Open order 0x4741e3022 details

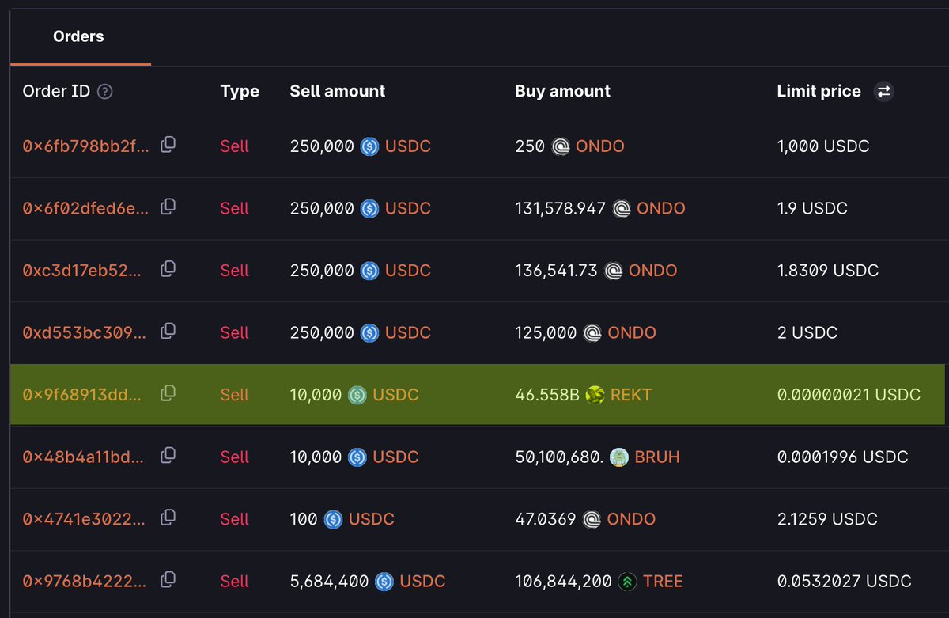pos(84,519)
